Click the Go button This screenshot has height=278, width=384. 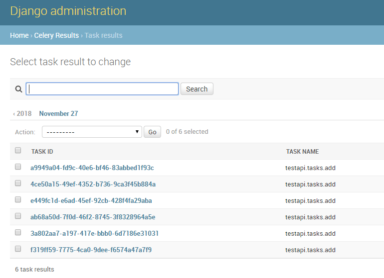coord(152,132)
